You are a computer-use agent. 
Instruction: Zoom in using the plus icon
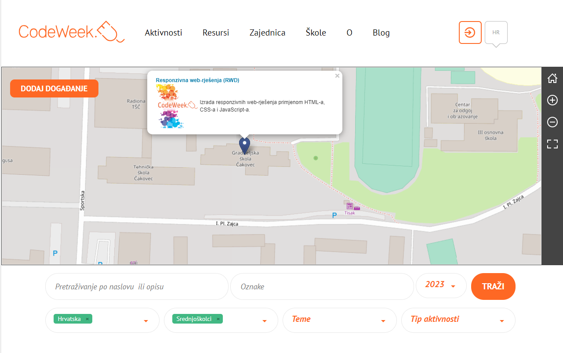(552, 100)
